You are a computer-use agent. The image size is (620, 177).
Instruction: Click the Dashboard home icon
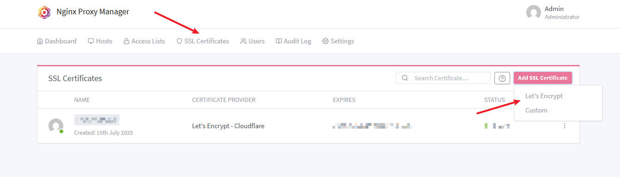(x=40, y=41)
